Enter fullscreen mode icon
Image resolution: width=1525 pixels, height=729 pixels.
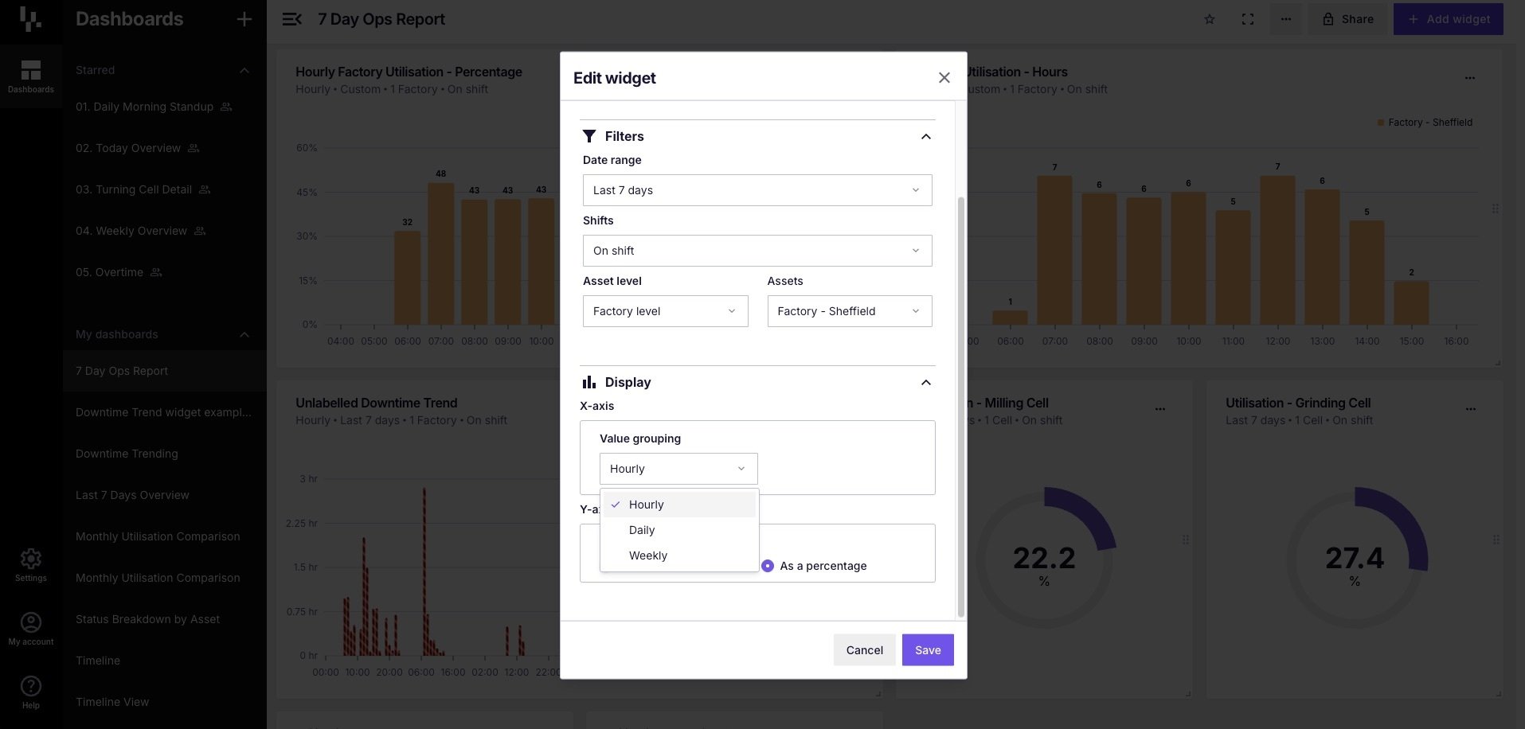pos(1248,19)
